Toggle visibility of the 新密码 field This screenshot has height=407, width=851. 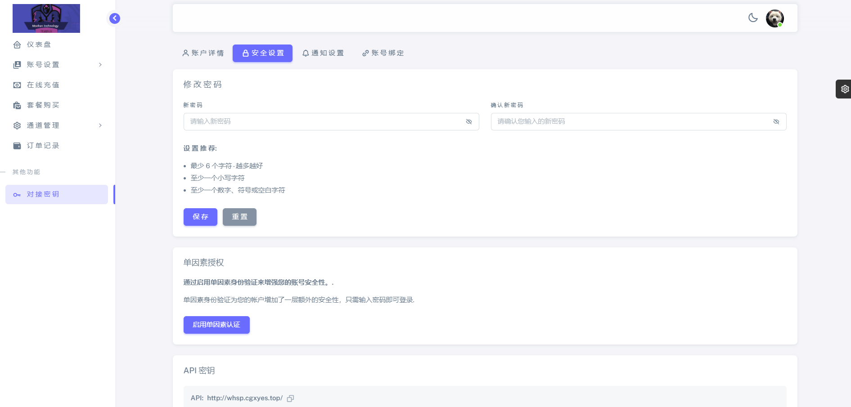tap(469, 122)
